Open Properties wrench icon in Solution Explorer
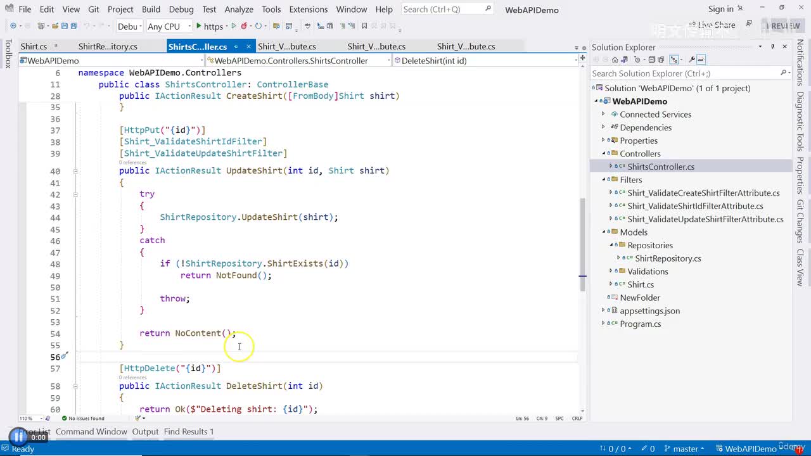811x456 pixels. (692, 60)
